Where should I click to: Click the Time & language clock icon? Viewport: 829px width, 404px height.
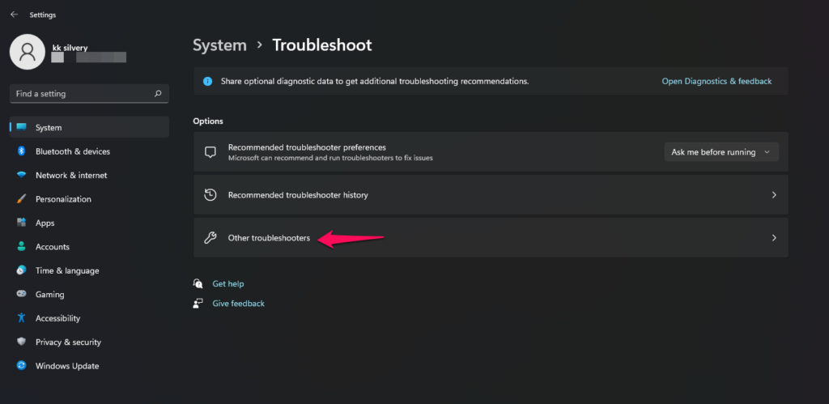[x=21, y=270]
